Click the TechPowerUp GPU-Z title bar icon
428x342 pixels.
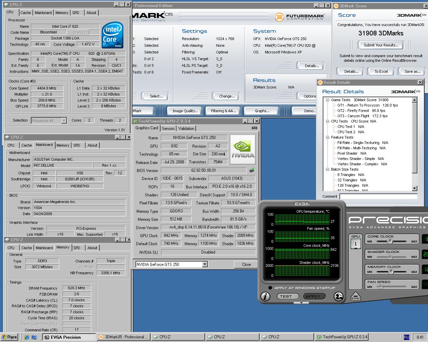click(135, 121)
